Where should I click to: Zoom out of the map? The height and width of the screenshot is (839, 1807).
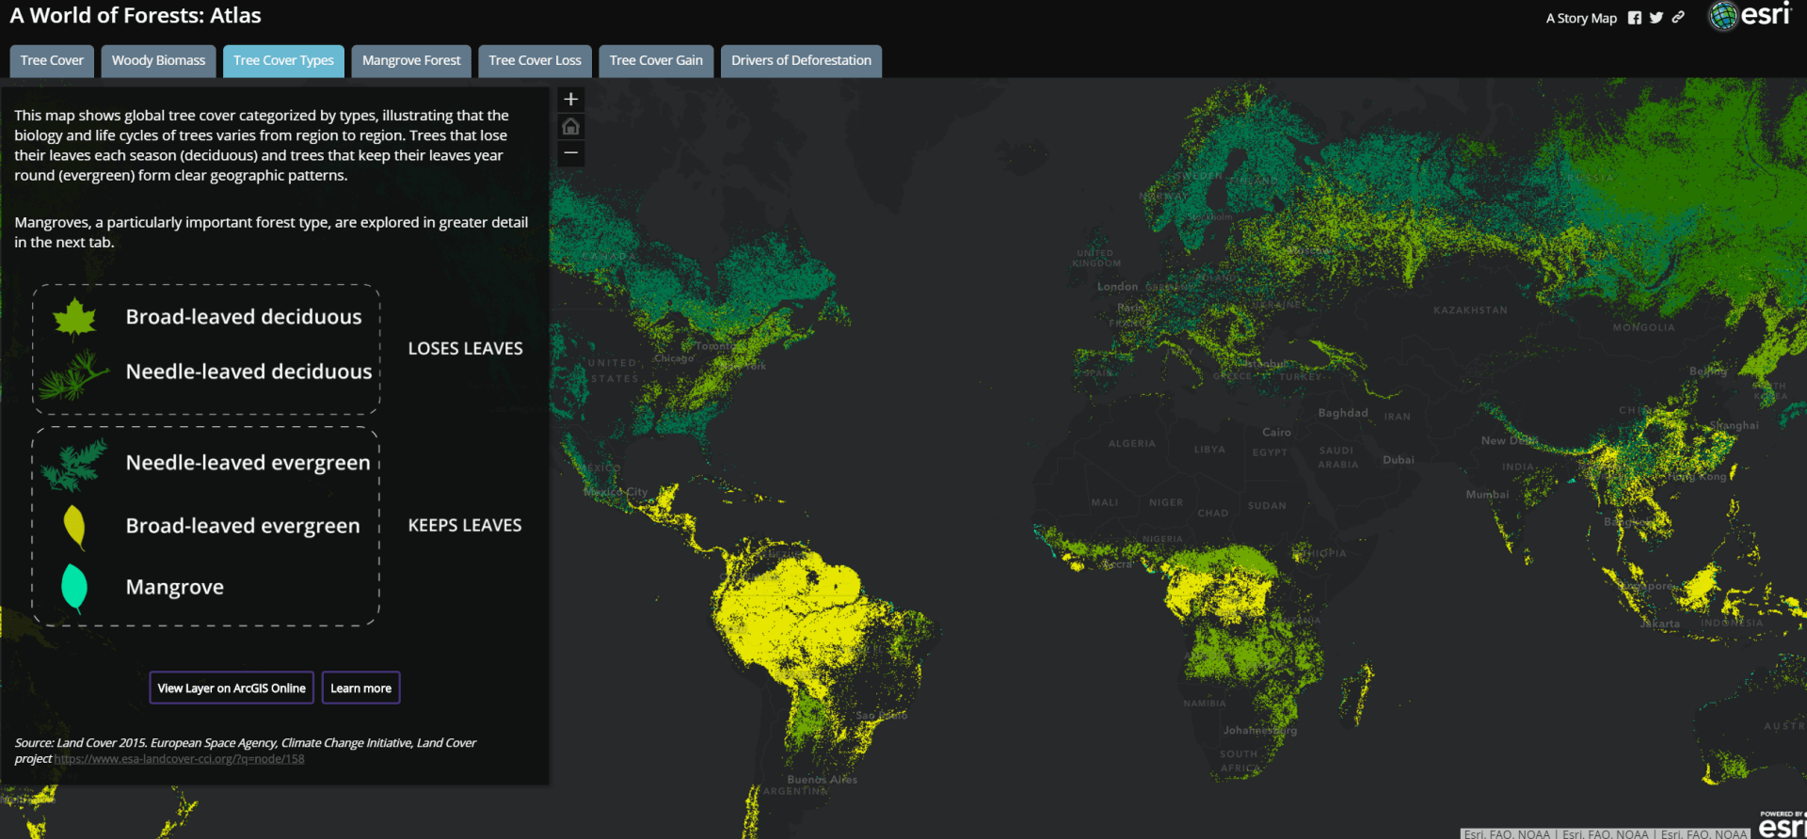pos(570,153)
